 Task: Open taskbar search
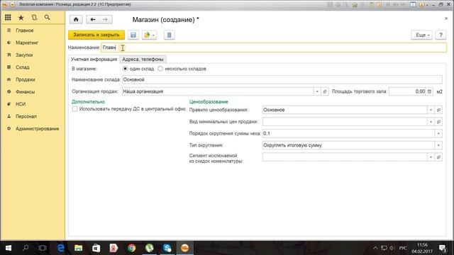(26, 248)
